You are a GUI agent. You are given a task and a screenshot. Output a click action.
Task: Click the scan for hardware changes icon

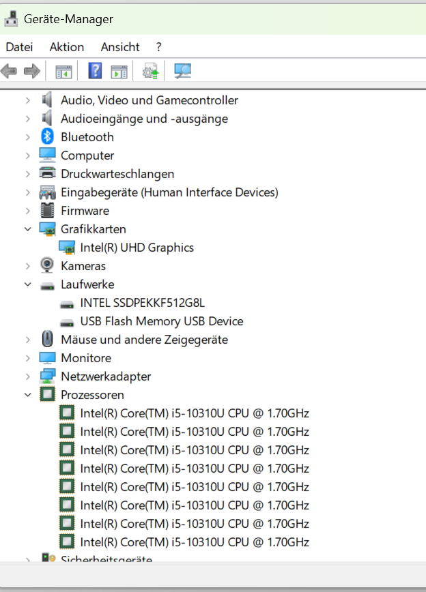(182, 71)
